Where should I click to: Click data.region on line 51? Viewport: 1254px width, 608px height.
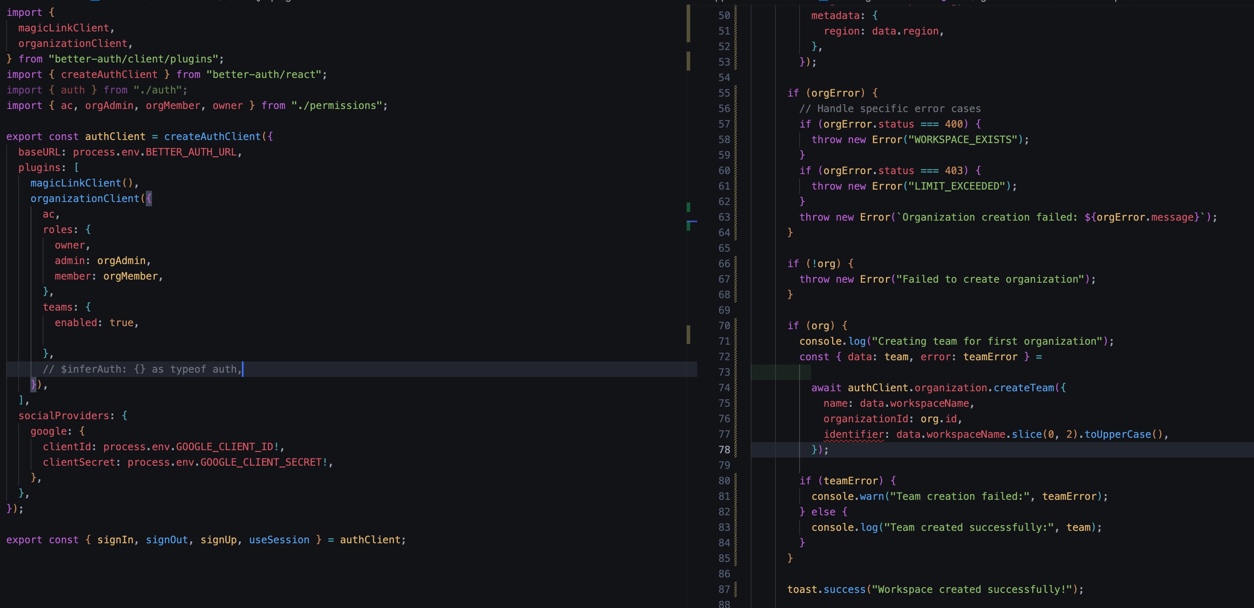[x=905, y=31]
